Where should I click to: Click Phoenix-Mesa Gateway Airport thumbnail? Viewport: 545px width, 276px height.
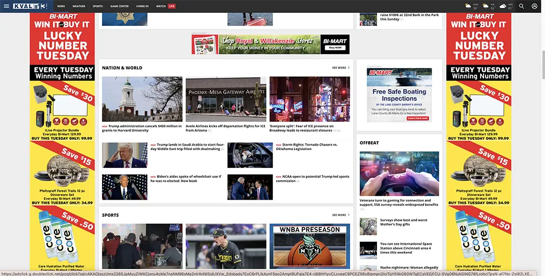click(225, 99)
